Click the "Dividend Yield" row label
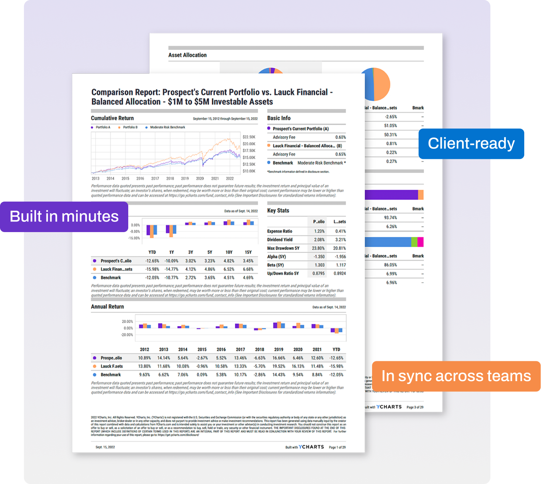The height and width of the screenshot is (484, 541). pyautogui.click(x=280, y=240)
